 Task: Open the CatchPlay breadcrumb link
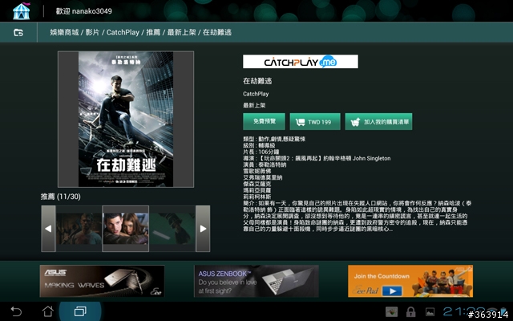123,32
